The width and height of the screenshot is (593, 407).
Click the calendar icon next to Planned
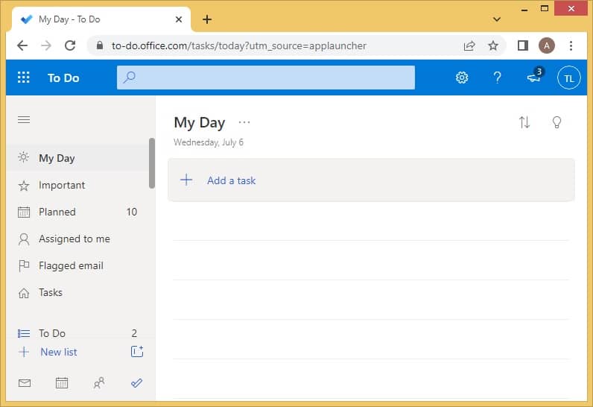coord(24,212)
